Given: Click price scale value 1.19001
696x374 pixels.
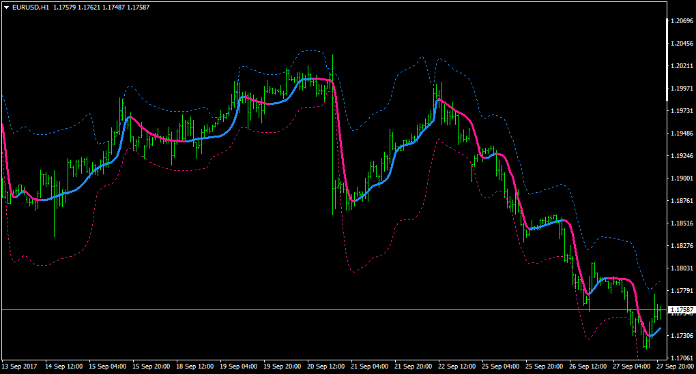Looking at the screenshot, I should pyautogui.click(x=682, y=178).
